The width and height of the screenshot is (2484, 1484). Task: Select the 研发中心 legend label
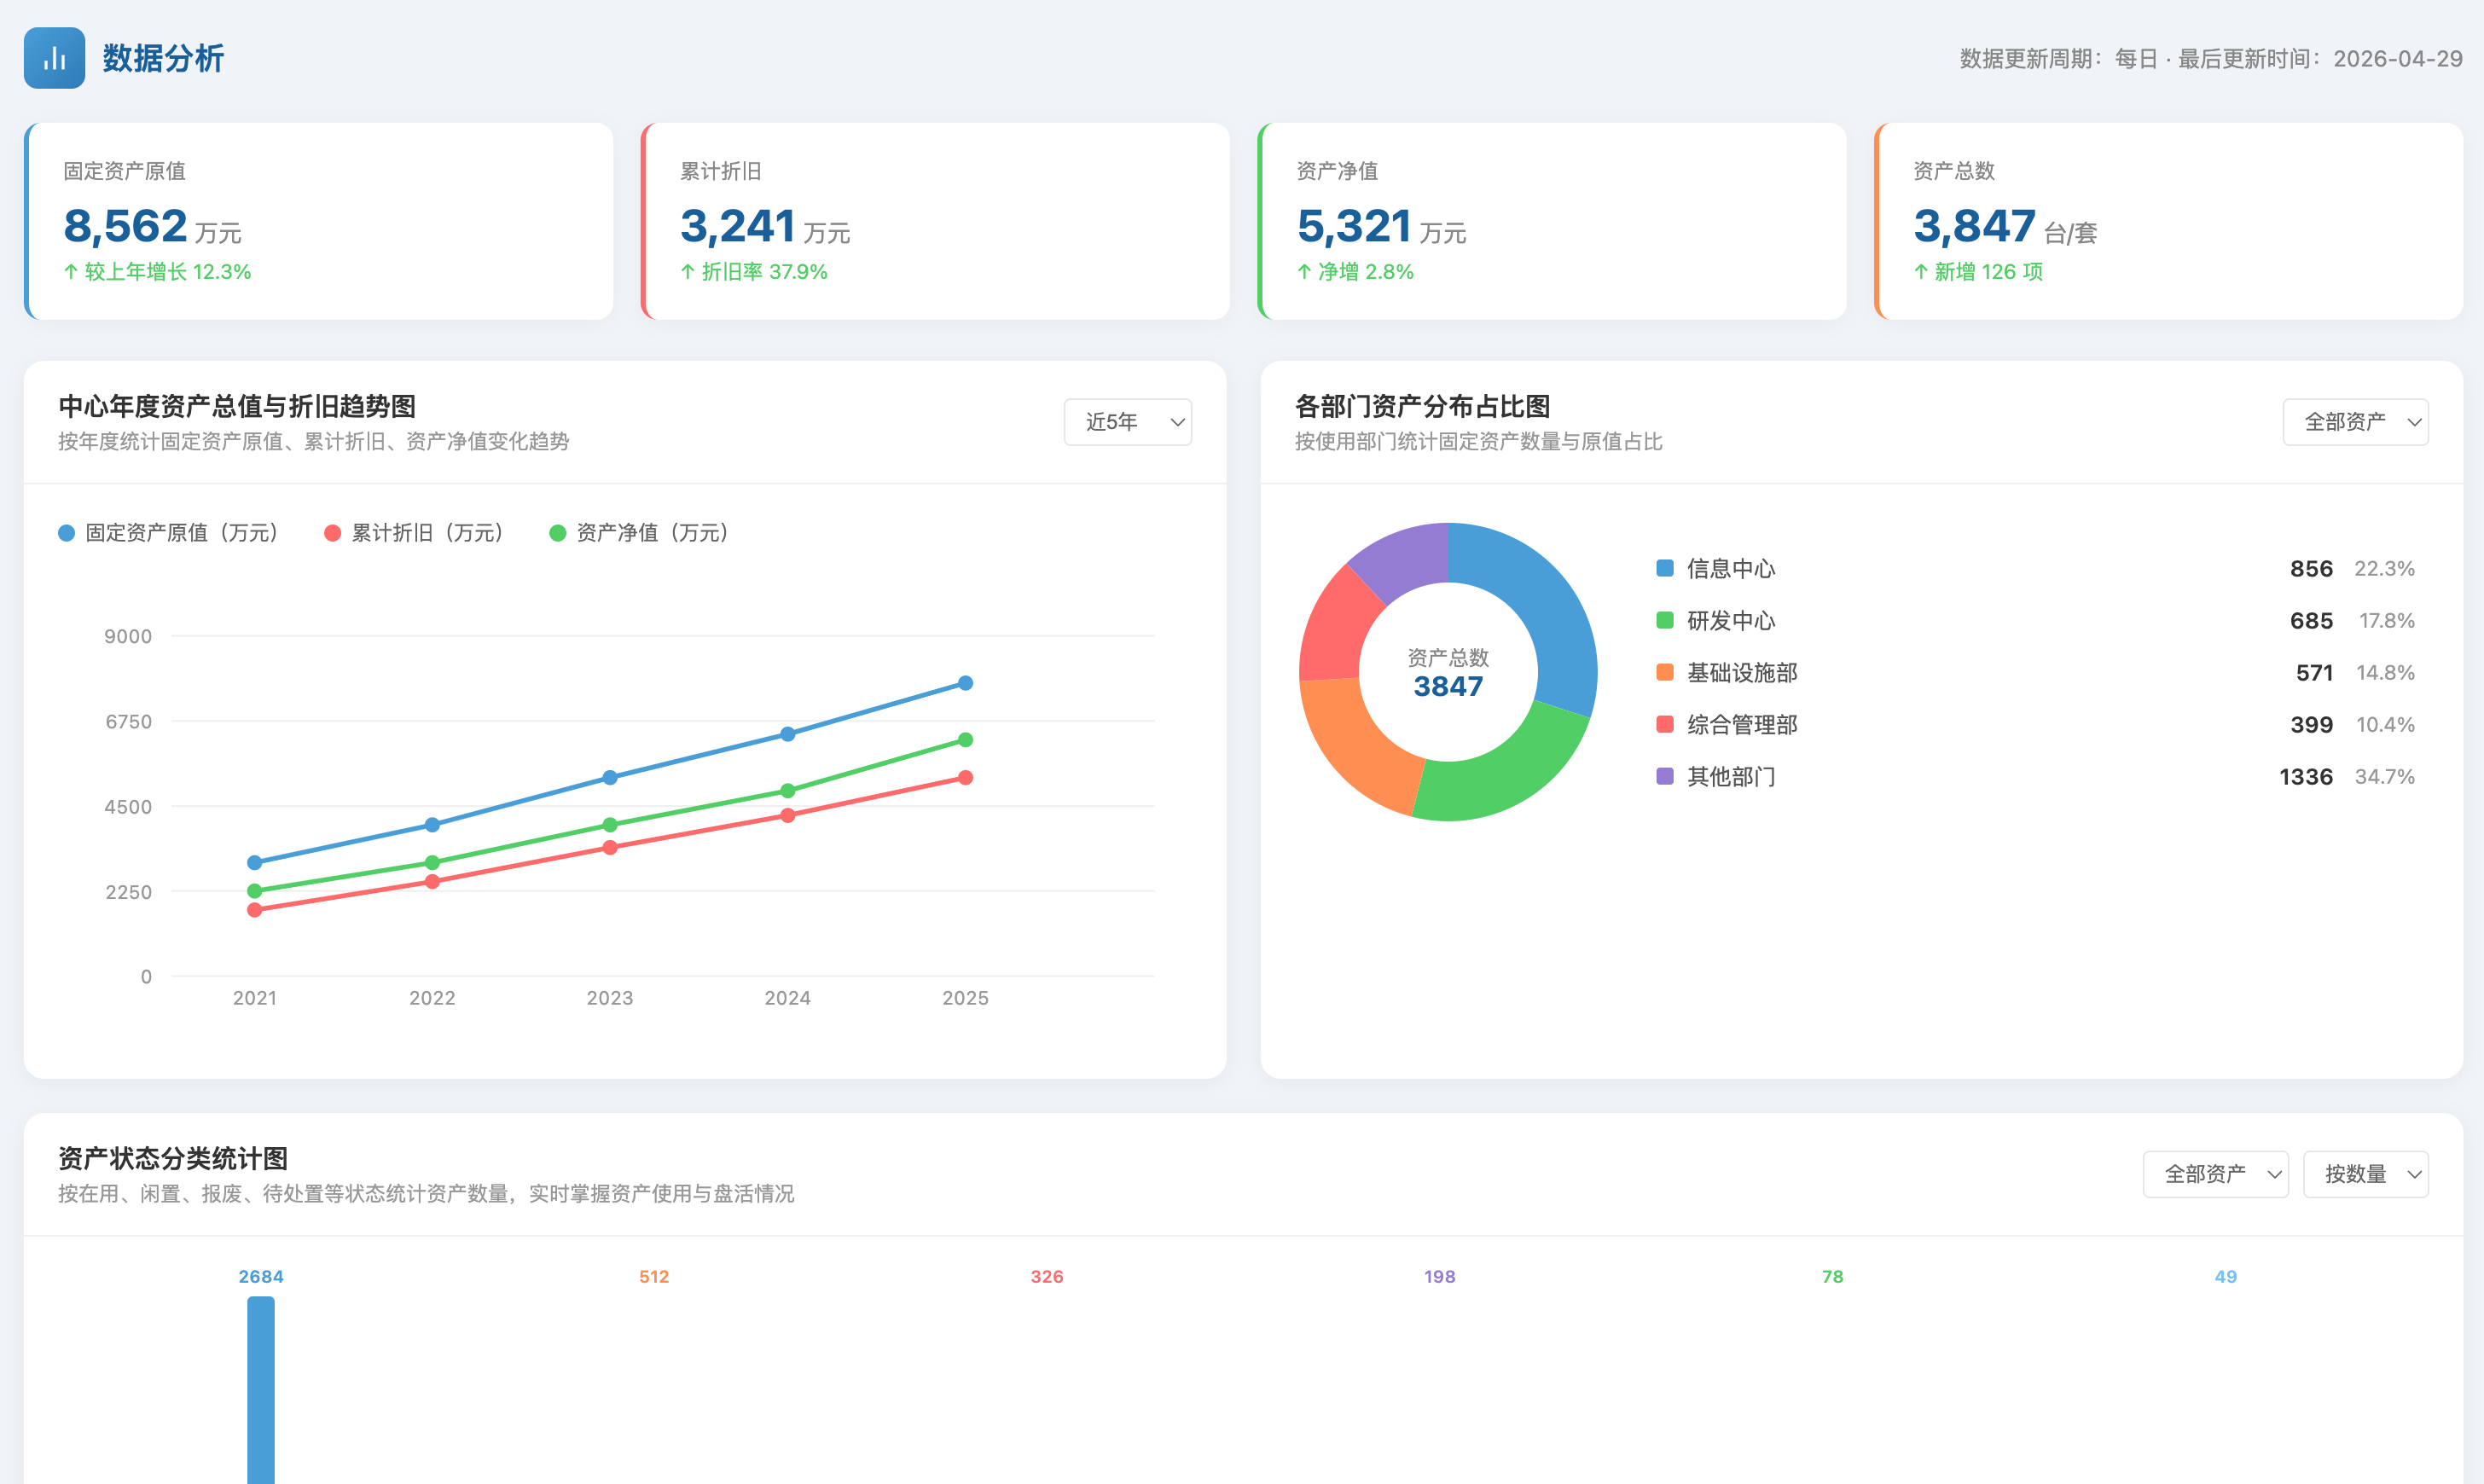click(x=1731, y=621)
